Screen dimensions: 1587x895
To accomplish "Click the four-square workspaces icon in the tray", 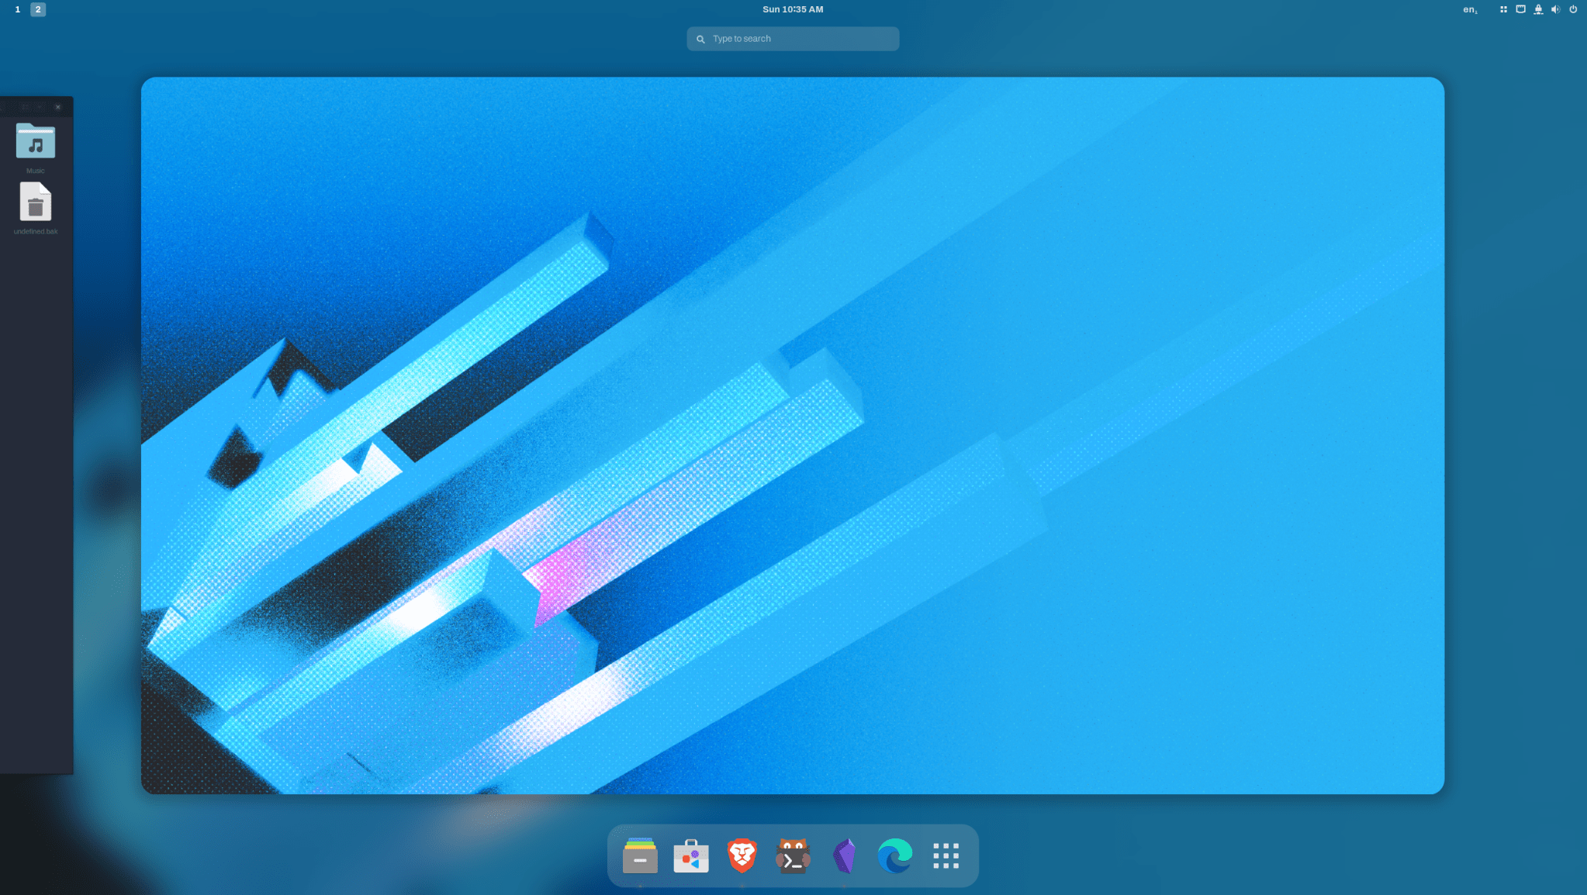I will (1503, 9).
